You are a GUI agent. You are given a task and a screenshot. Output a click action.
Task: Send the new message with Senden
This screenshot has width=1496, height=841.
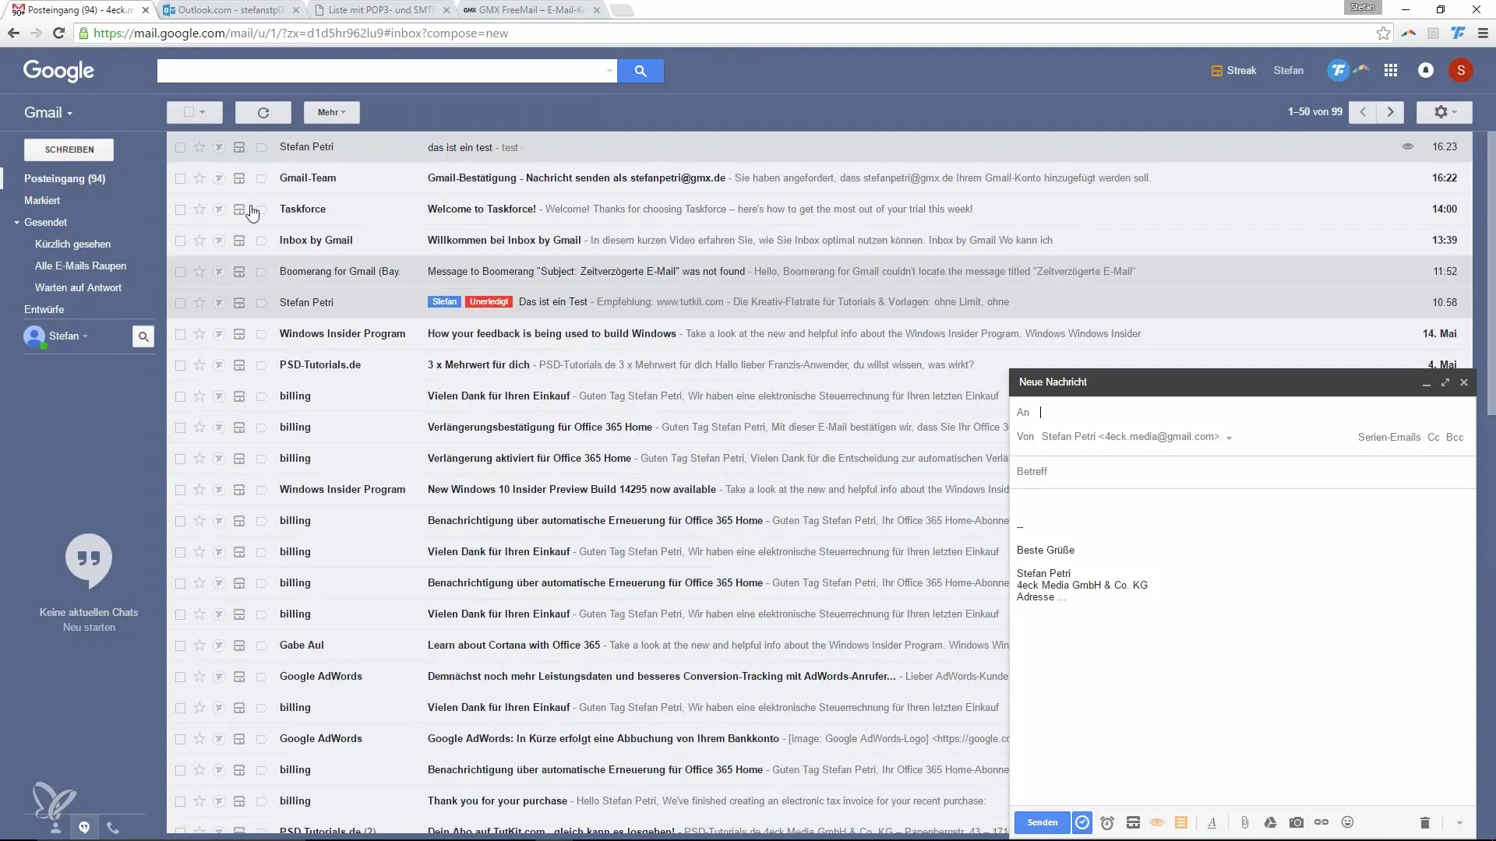tap(1043, 823)
